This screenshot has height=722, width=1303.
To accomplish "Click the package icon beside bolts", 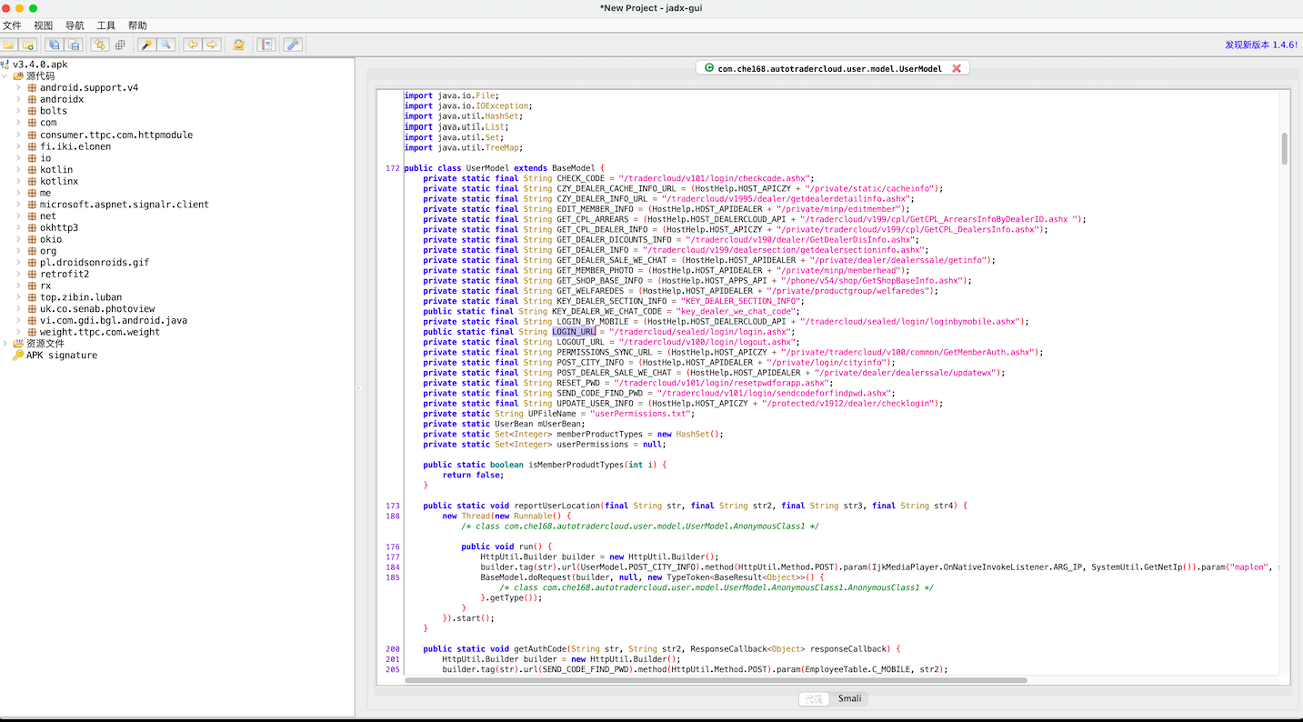I will tap(33, 111).
